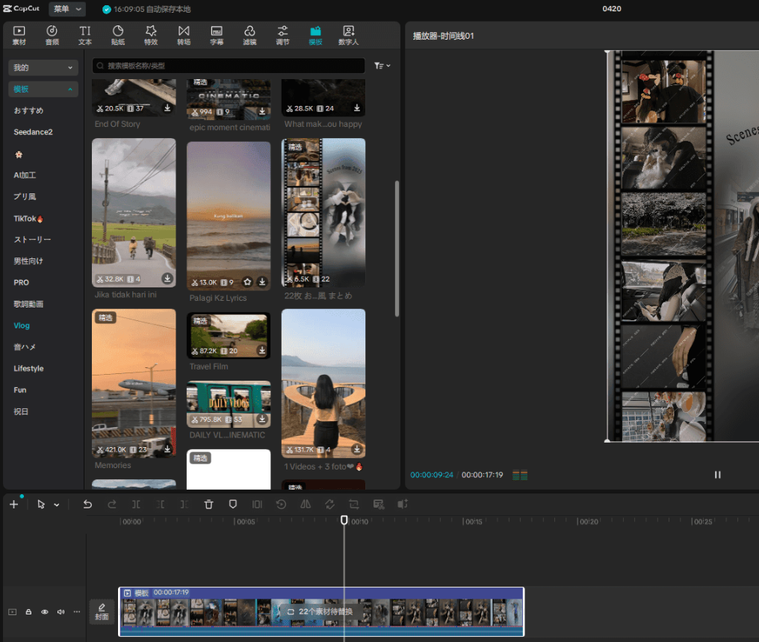Lock the template track
Viewport: 759px width, 642px height.
(x=28, y=612)
